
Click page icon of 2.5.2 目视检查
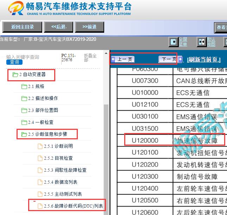point(40,158)
